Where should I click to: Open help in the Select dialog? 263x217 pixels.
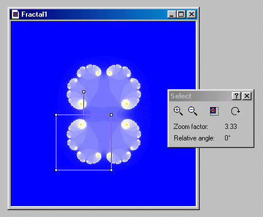[237, 96]
